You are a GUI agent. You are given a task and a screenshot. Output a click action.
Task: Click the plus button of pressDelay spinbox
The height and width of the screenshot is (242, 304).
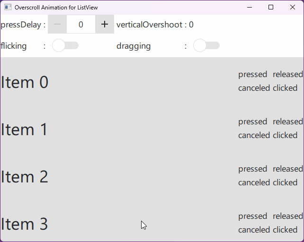(x=105, y=25)
